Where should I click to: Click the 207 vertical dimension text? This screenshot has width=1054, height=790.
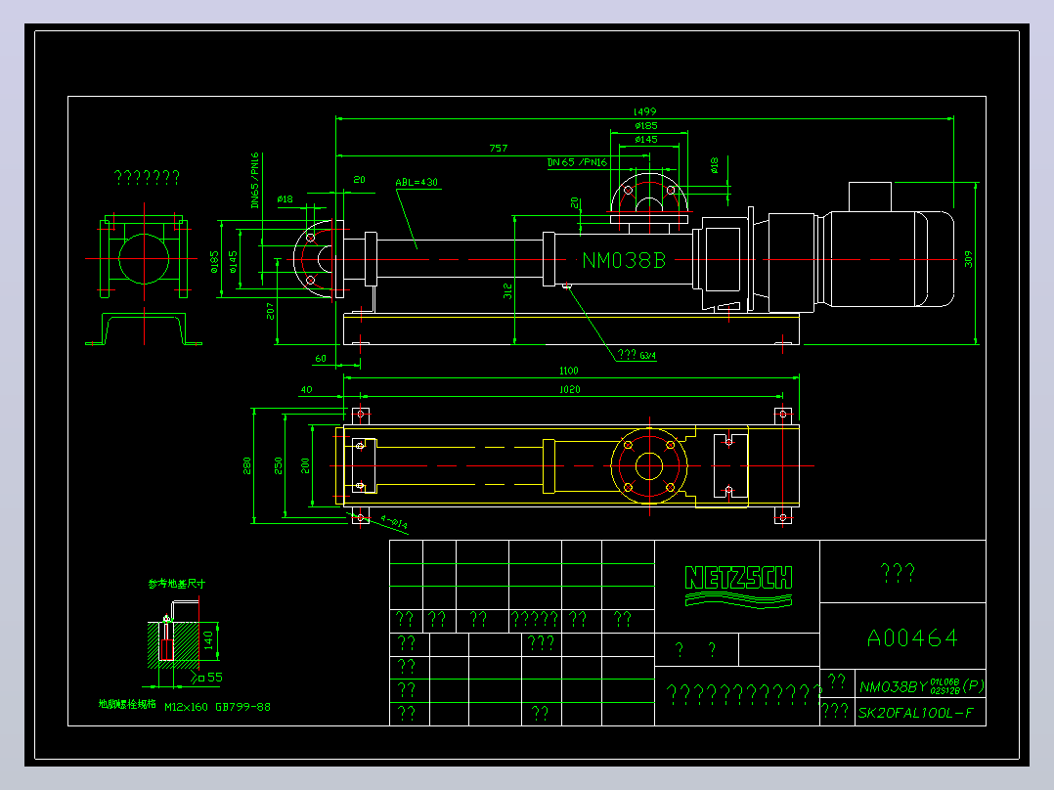[270, 311]
